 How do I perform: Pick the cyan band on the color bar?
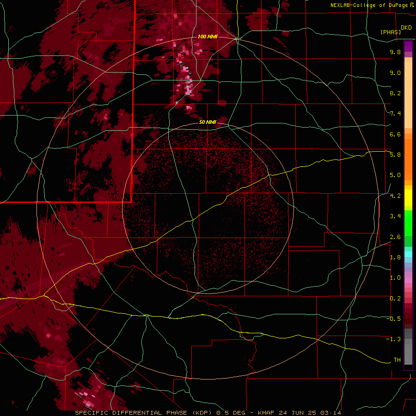click(x=408, y=254)
